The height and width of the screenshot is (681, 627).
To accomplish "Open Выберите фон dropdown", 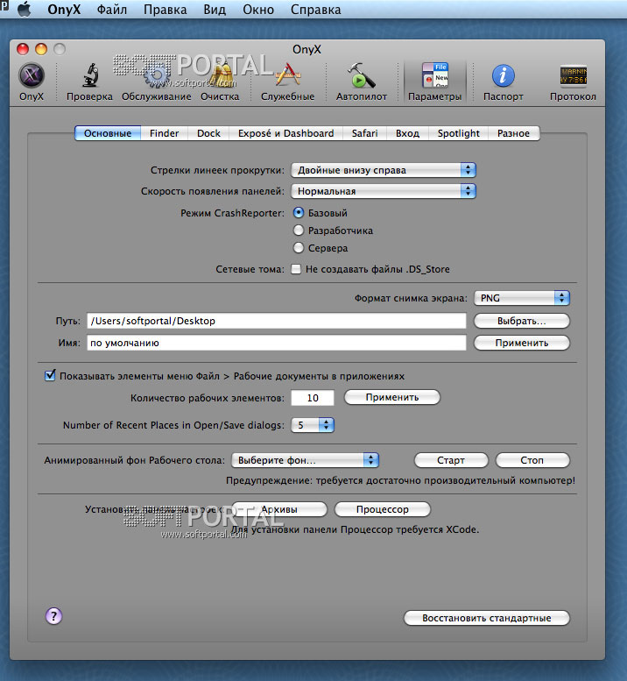I will coord(306,460).
